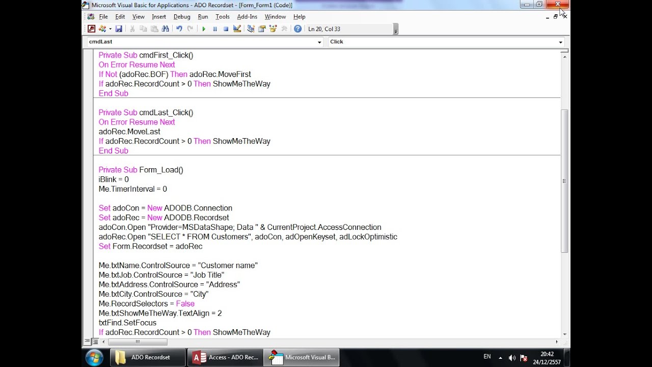This screenshot has width=652, height=367.
Task: Click the volume speaker tray icon
Action: click(x=512, y=358)
